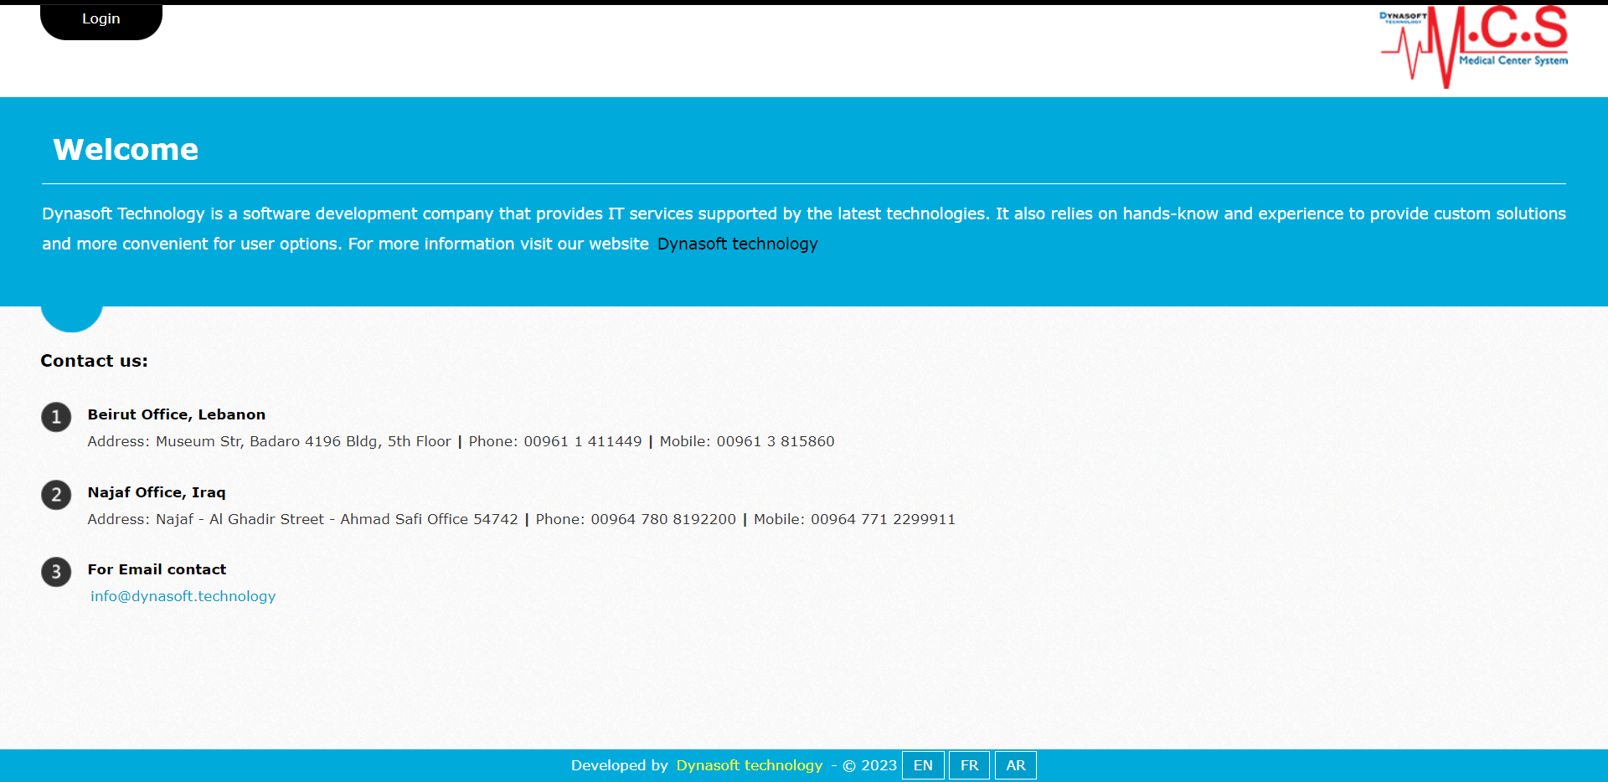Click the Beirut Office, Lebanon title
Screen dimensions: 1608x782
pyautogui.click(x=176, y=414)
